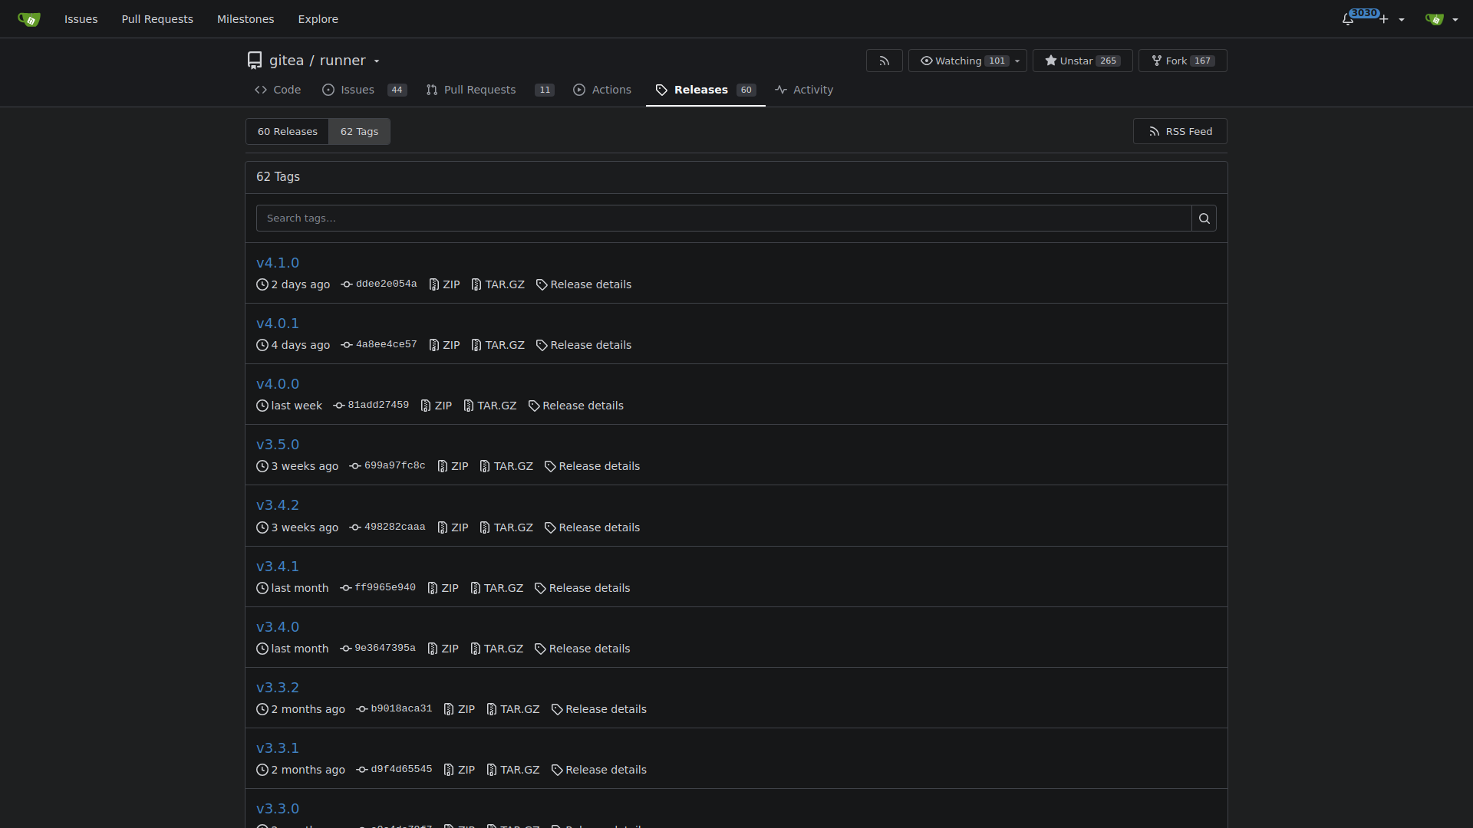Open the RSS Feed button
This screenshot has width=1473, height=828.
tap(1180, 132)
